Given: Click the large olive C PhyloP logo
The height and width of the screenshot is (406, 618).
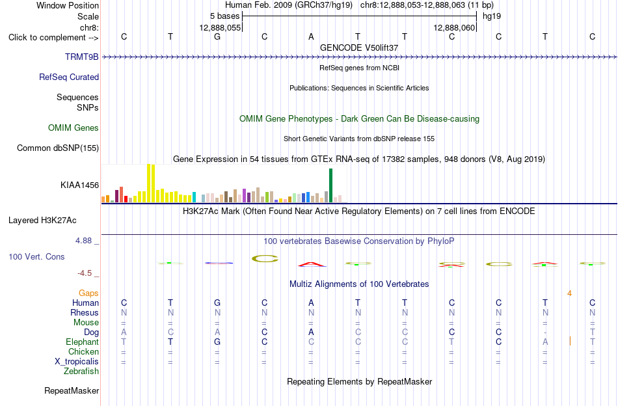Looking at the screenshot, I should pos(265,258).
